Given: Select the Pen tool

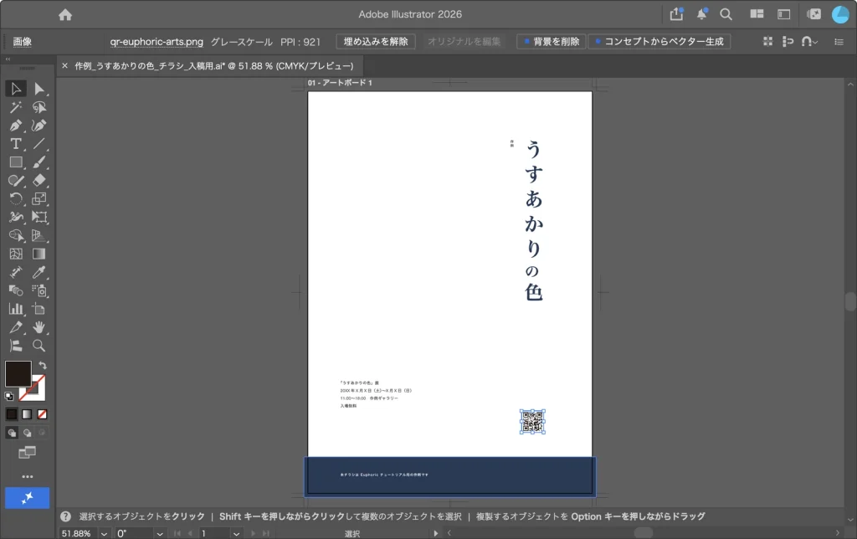Looking at the screenshot, I should point(16,126).
